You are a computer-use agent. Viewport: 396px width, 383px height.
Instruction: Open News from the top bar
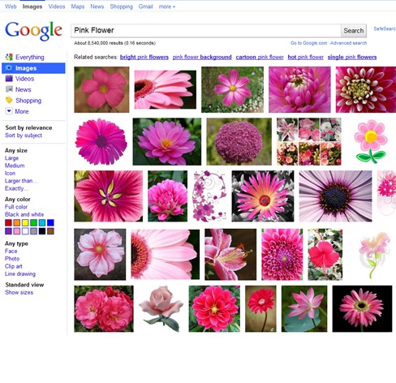tap(97, 6)
